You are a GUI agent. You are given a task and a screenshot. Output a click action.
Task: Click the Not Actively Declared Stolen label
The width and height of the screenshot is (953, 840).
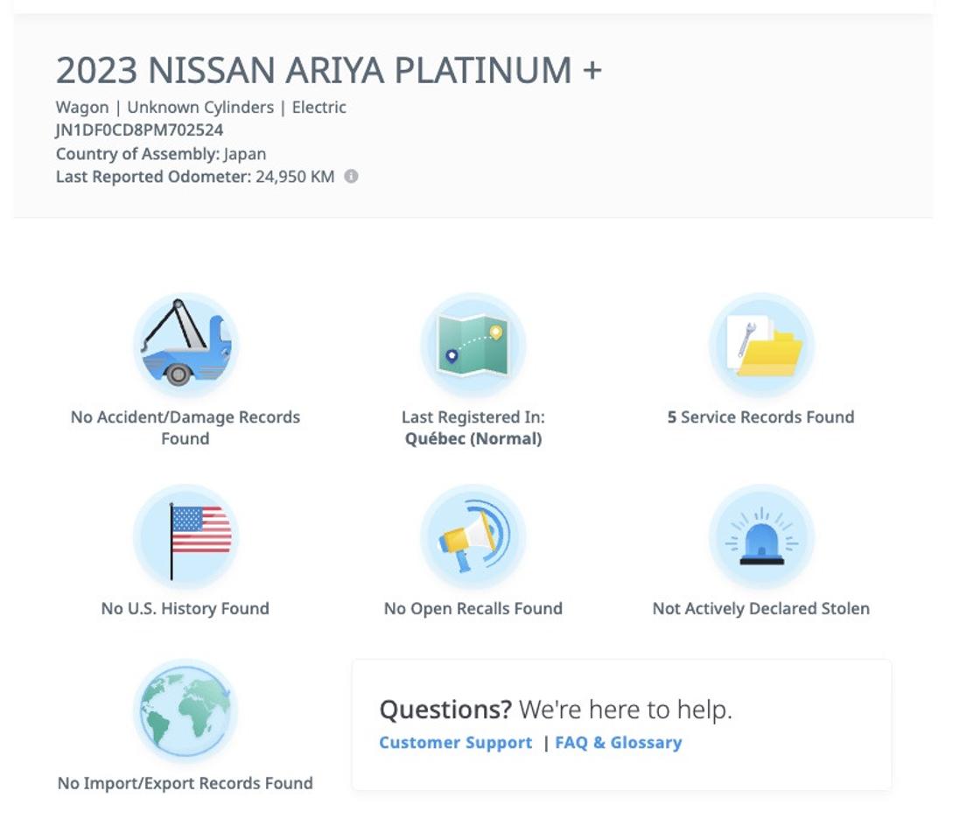click(x=760, y=609)
